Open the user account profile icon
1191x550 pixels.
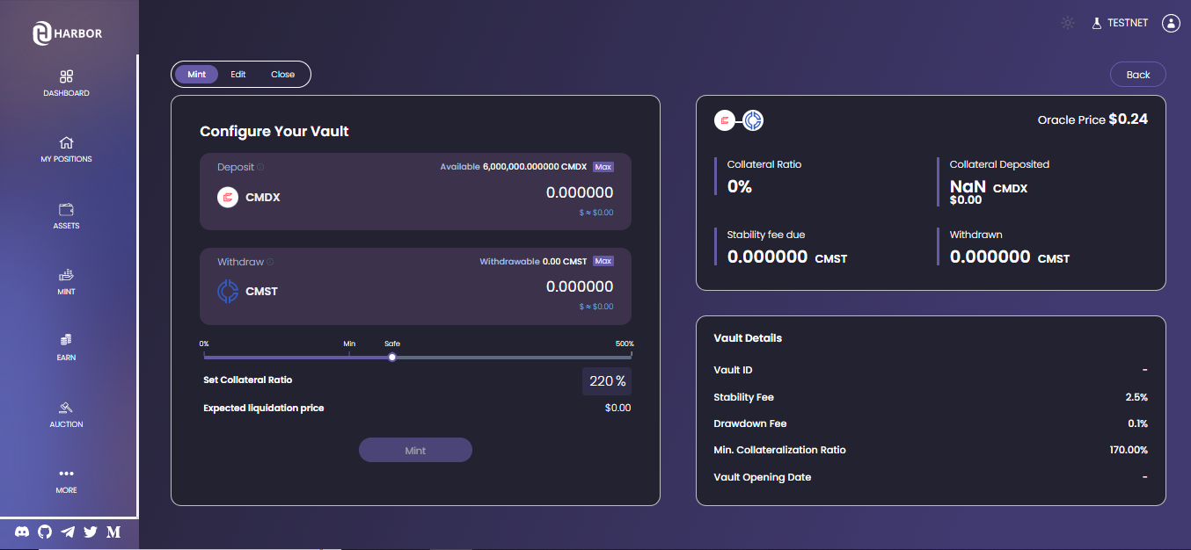pyautogui.click(x=1171, y=23)
